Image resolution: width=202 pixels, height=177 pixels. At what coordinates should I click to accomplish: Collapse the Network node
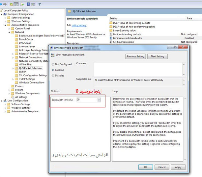point(9,32)
